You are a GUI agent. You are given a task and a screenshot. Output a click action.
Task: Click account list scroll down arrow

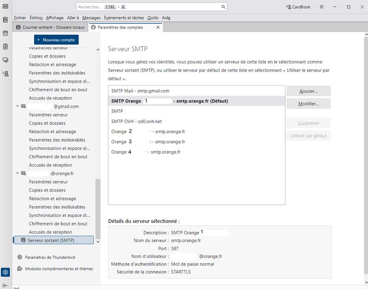[98, 242]
